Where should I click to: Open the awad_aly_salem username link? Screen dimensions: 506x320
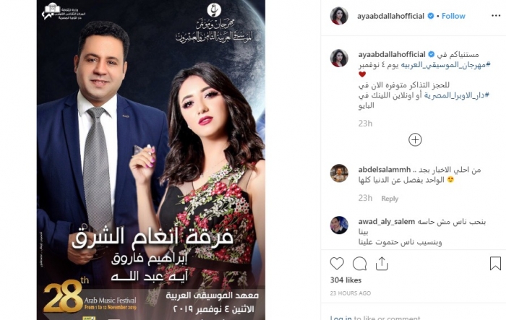(x=386, y=222)
